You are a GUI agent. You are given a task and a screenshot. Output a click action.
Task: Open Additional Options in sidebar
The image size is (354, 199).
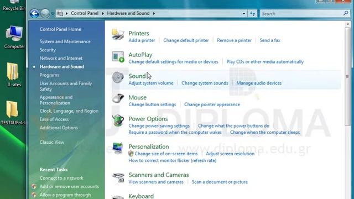[x=59, y=128]
